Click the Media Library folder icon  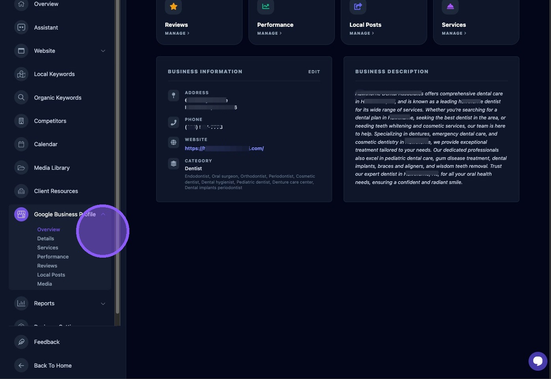point(21,168)
